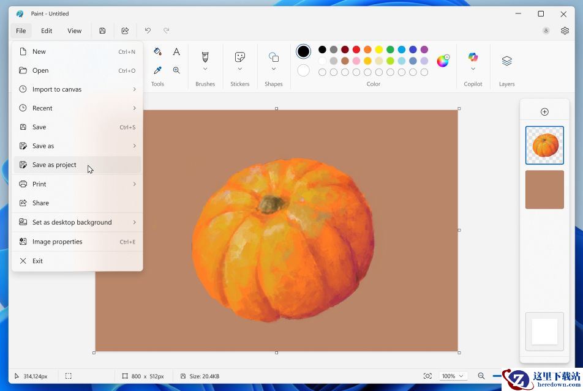Select the Fill bucket tool
This screenshot has height=391, width=583.
[157, 52]
